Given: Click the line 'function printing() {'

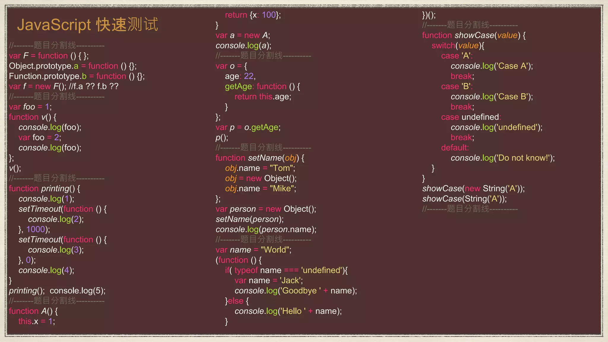Looking at the screenshot, I should click(x=45, y=189).
